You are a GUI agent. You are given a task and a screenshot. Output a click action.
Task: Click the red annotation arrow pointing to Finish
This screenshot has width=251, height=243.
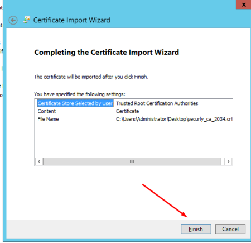click(x=165, y=201)
